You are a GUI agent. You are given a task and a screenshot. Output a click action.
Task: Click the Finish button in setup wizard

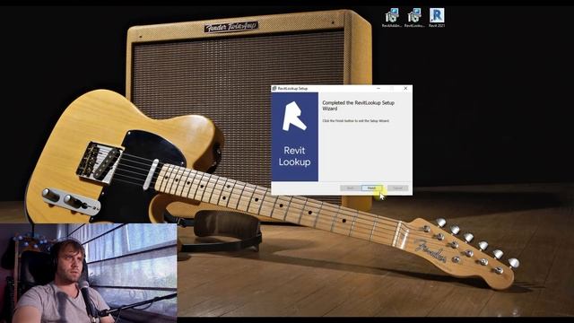click(x=371, y=188)
